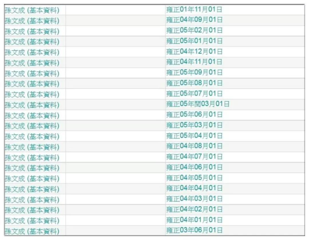The height and width of the screenshot is (240, 309).
Task: Open the 雍正01年11月01日 date link
Action: coord(194,10)
